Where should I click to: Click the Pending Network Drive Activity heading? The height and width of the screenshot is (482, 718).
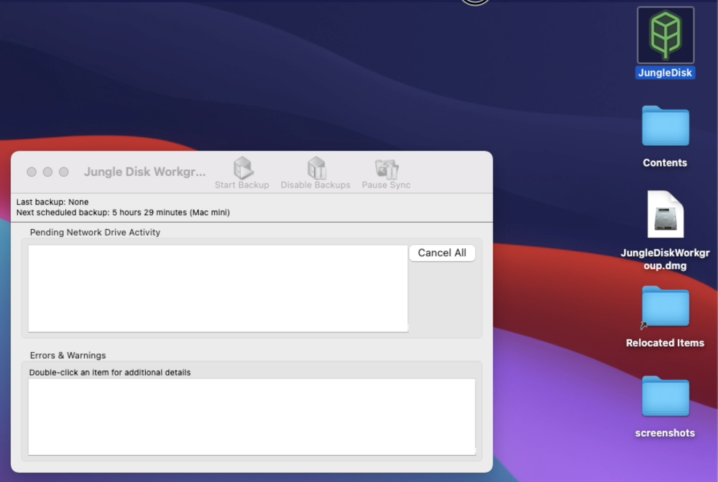[x=95, y=232]
